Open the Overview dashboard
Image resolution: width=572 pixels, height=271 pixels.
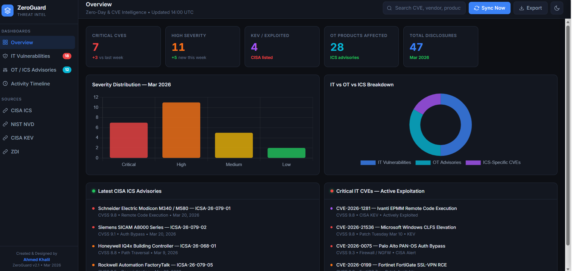pos(37,42)
